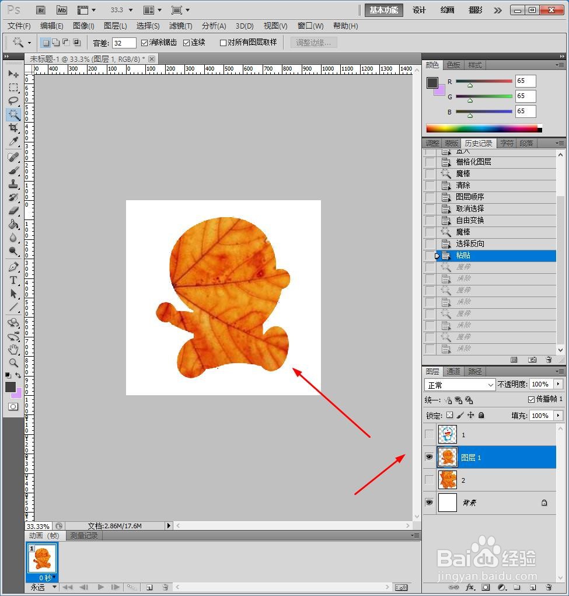Show layer 2 visibility
Image resolution: width=569 pixels, height=596 pixels.
click(x=429, y=480)
